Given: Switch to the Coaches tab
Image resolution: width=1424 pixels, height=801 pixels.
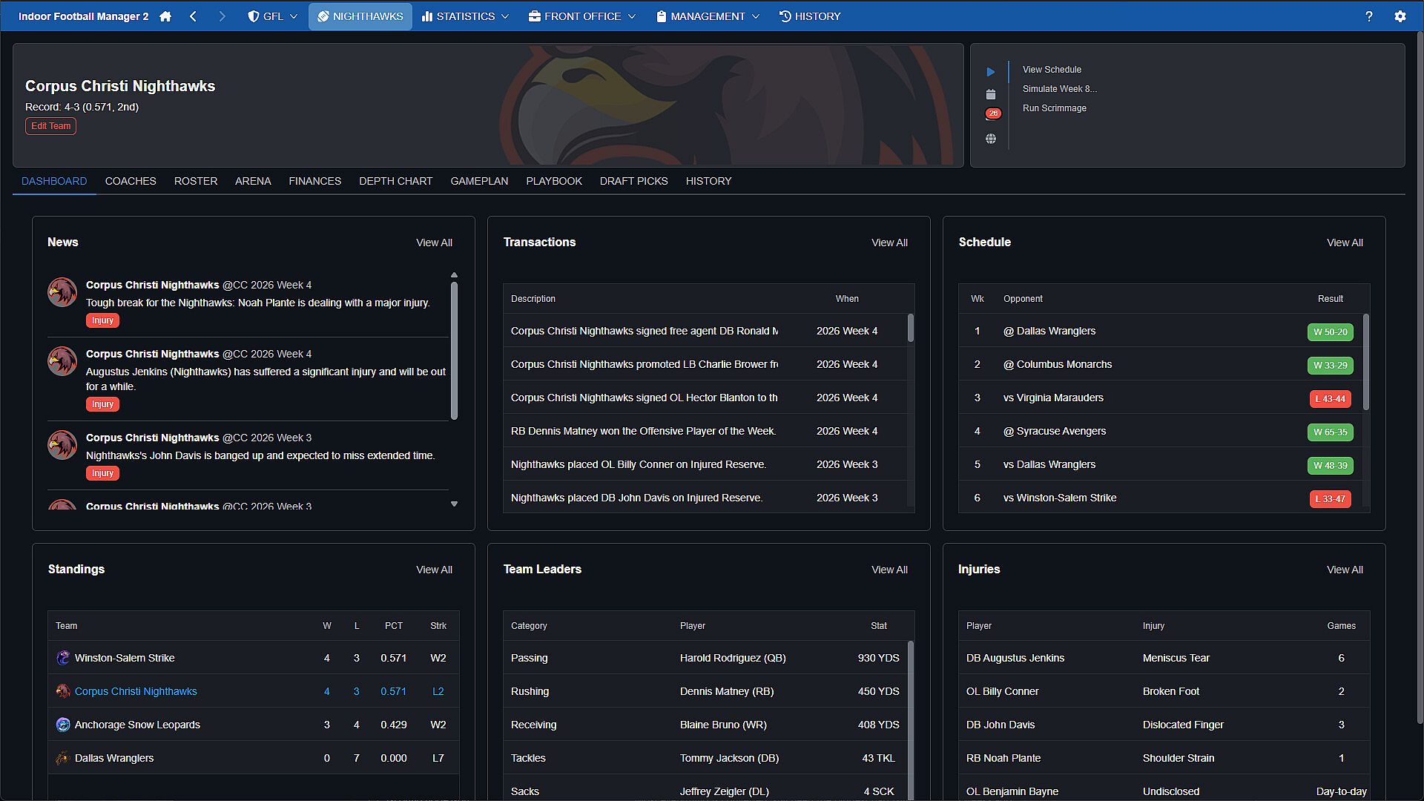Looking at the screenshot, I should [131, 181].
